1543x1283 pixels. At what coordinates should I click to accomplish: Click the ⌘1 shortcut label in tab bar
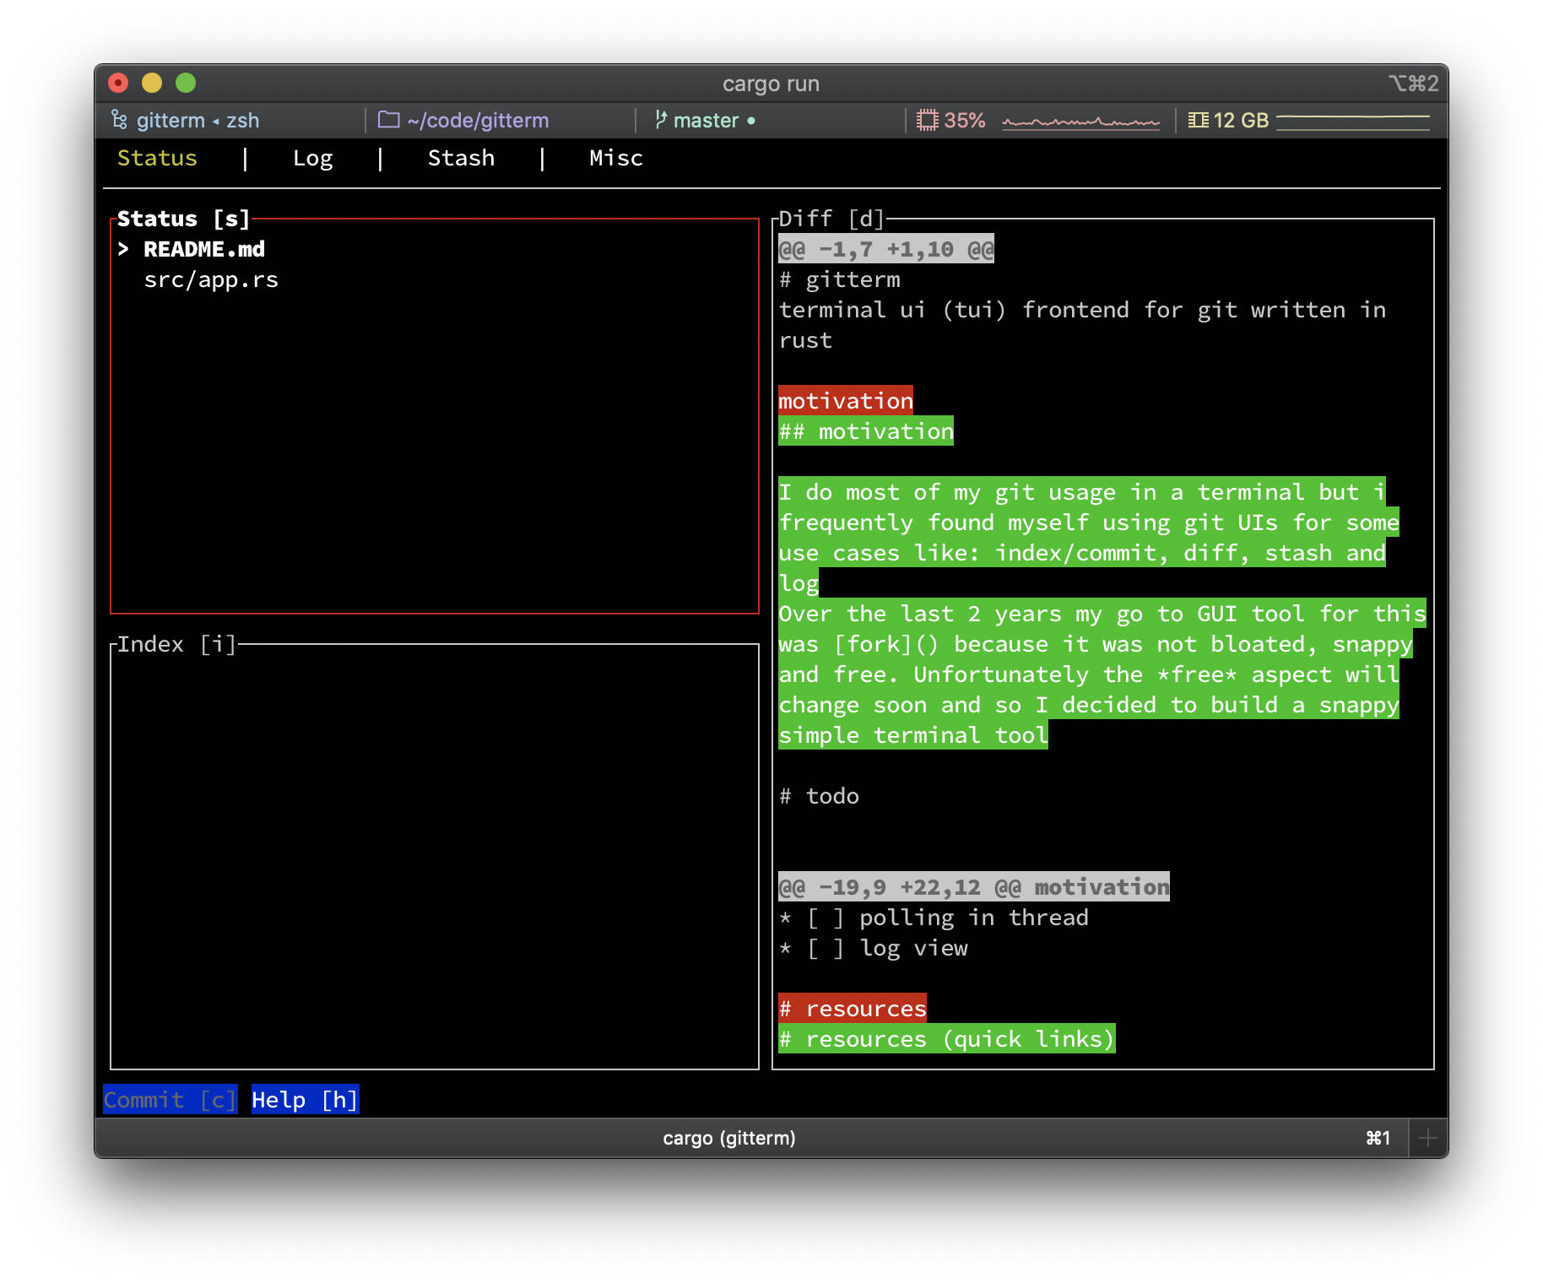pyautogui.click(x=1378, y=1138)
